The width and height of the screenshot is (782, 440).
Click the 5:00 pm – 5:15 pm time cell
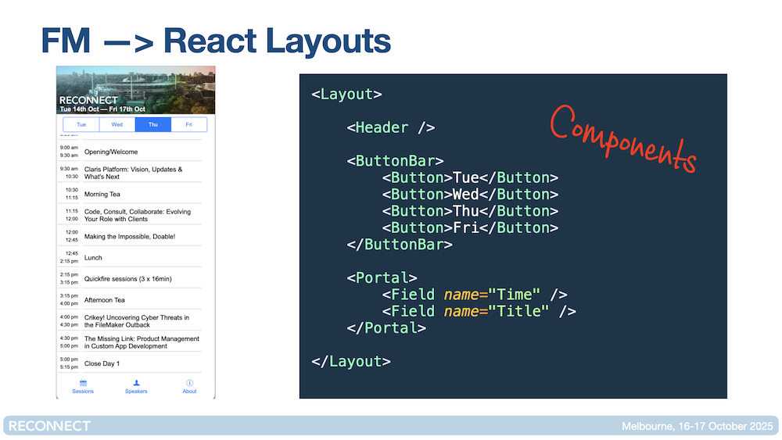70,363
